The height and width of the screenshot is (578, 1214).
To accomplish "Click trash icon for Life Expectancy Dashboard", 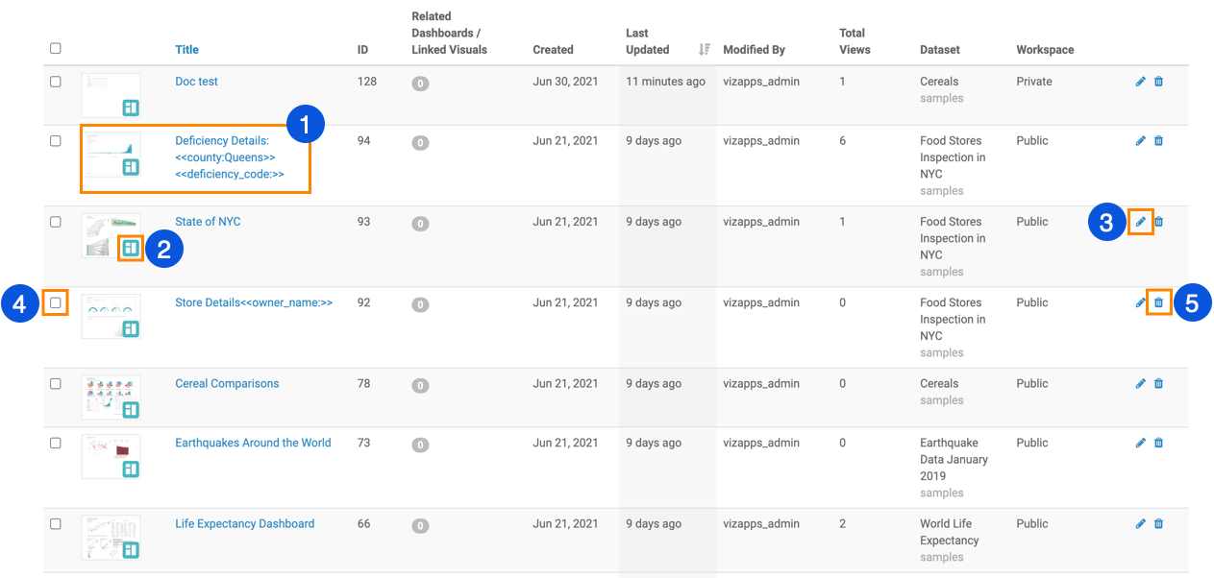I will (1158, 524).
